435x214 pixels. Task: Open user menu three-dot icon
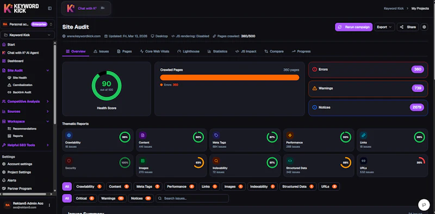pyautogui.click(x=49, y=205)
